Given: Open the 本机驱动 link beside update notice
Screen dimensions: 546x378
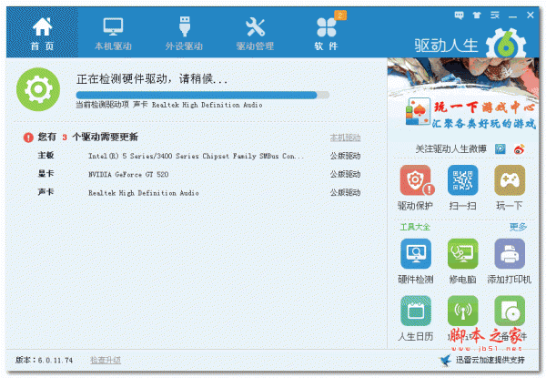Looking at the screenshot, I should click(x=345, y=138).
